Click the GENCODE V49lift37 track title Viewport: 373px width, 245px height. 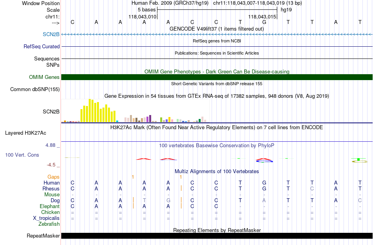[217, 29]
